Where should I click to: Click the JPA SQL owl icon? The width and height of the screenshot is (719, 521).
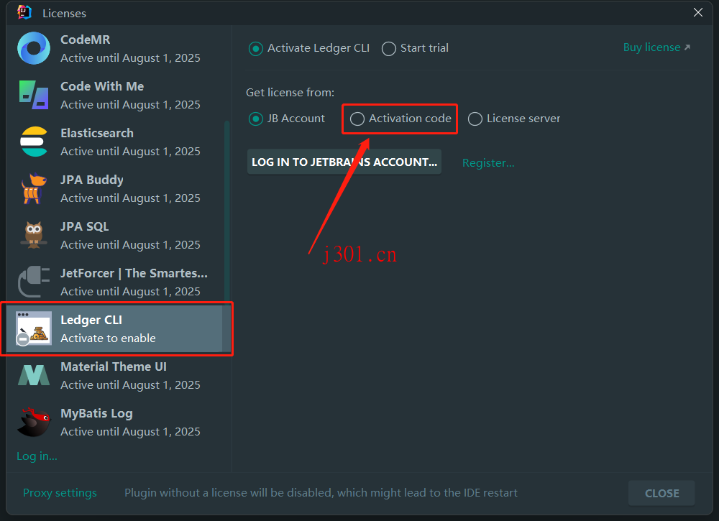click(x=34, y=235)
